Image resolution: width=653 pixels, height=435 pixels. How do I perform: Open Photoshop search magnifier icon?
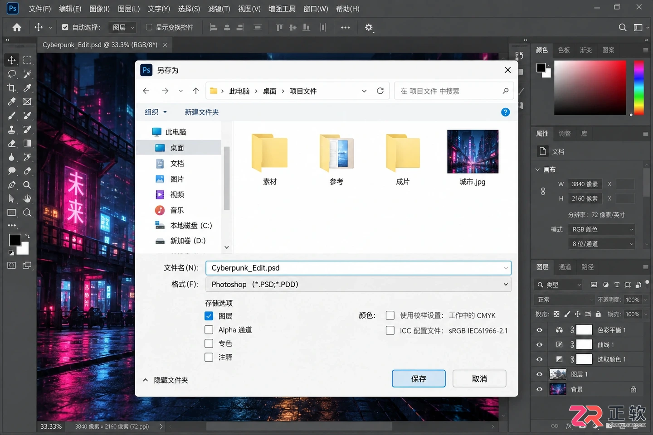pos(623,28)
